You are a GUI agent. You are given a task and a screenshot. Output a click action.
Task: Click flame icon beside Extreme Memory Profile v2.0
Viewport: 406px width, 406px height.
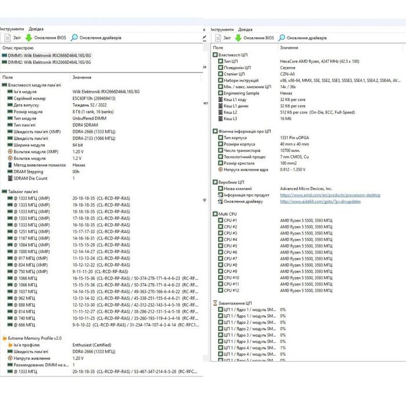[x=5, y=338]
